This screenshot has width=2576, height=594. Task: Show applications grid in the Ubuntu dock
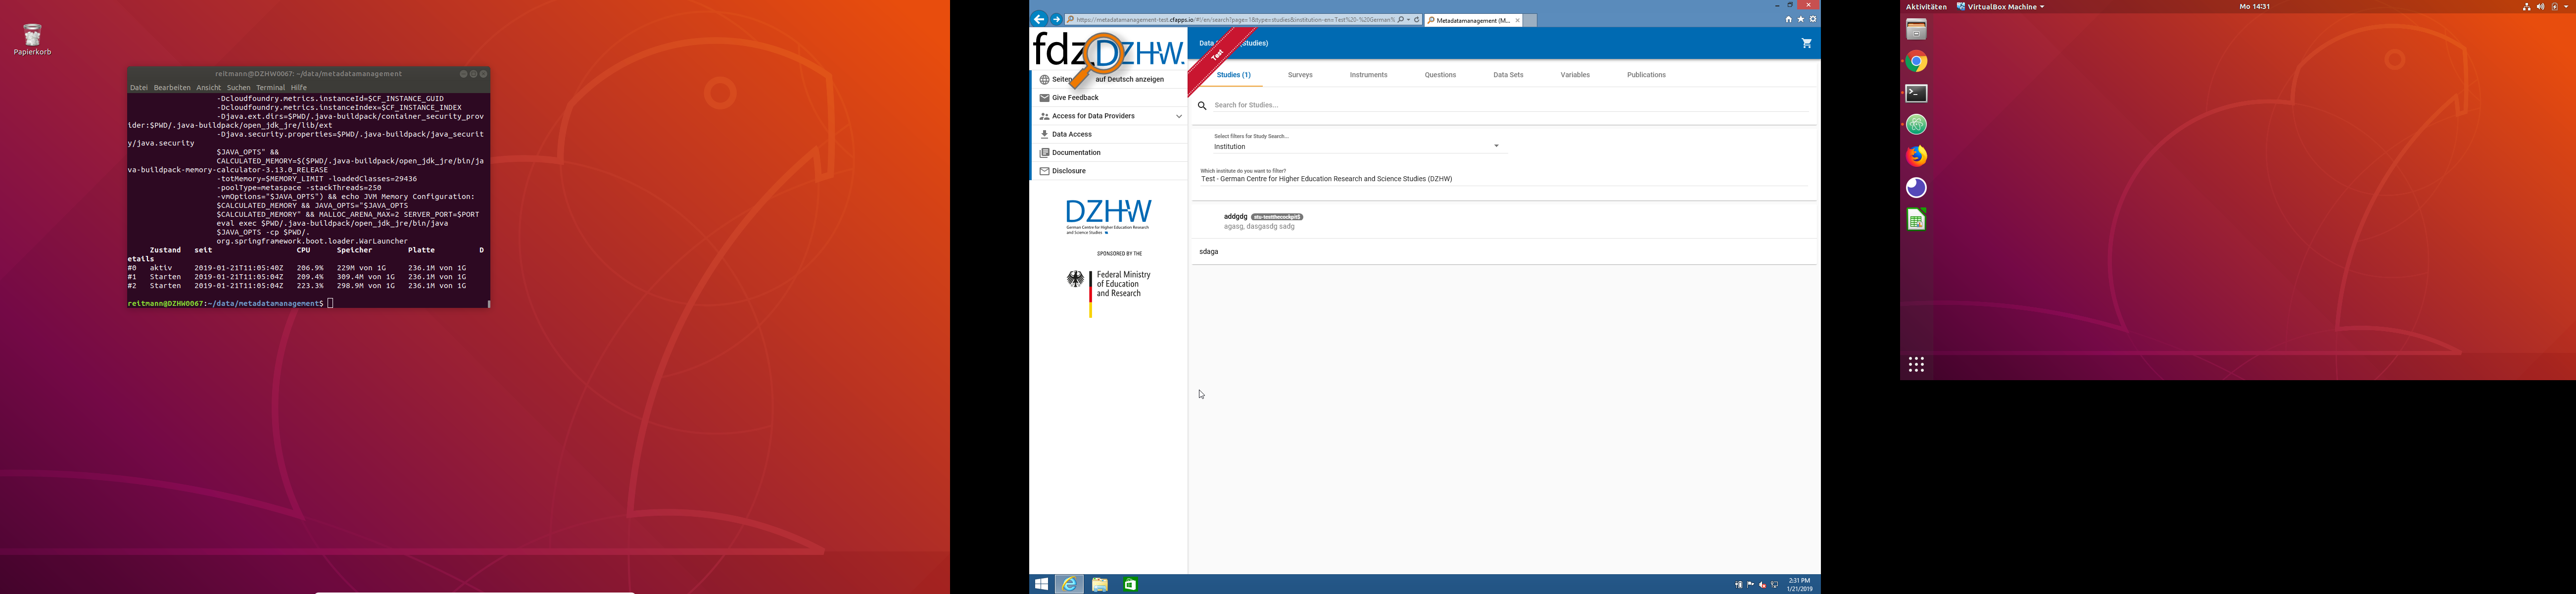coord(1916,365)
